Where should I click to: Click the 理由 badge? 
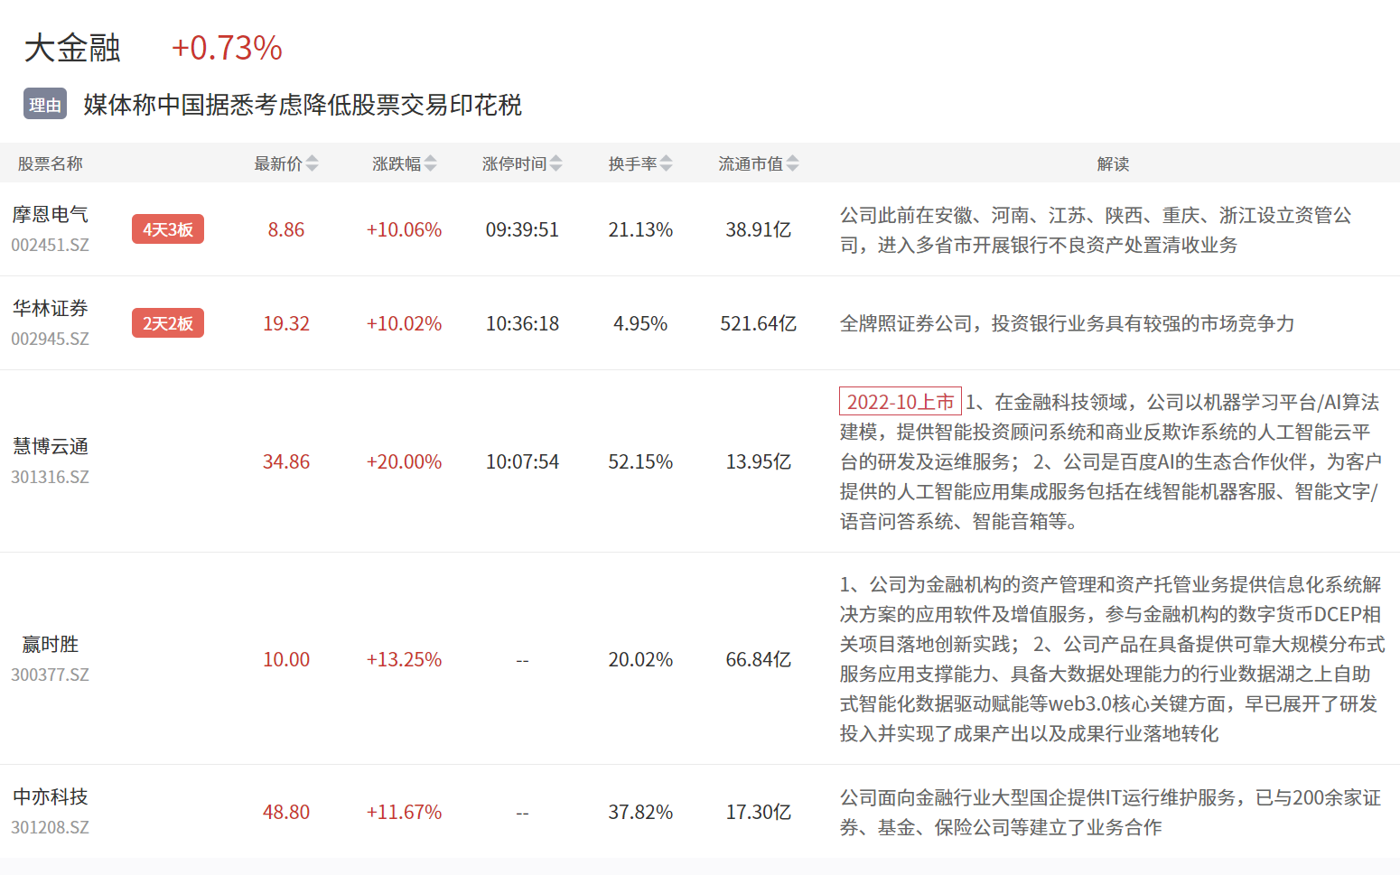coord(45,105)
